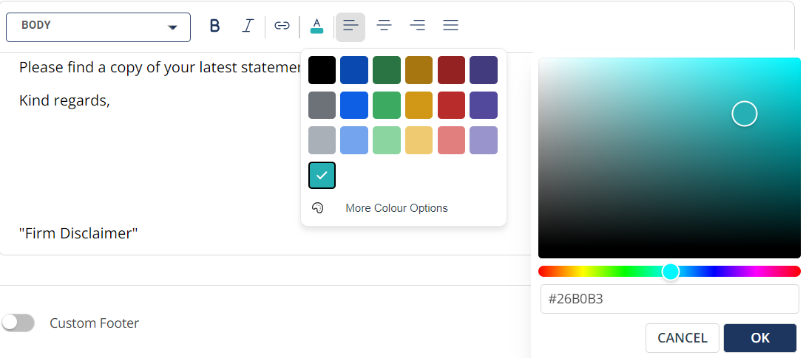
Task: Insert a hyperlink using the link icon
Action: tap(282, 26)
